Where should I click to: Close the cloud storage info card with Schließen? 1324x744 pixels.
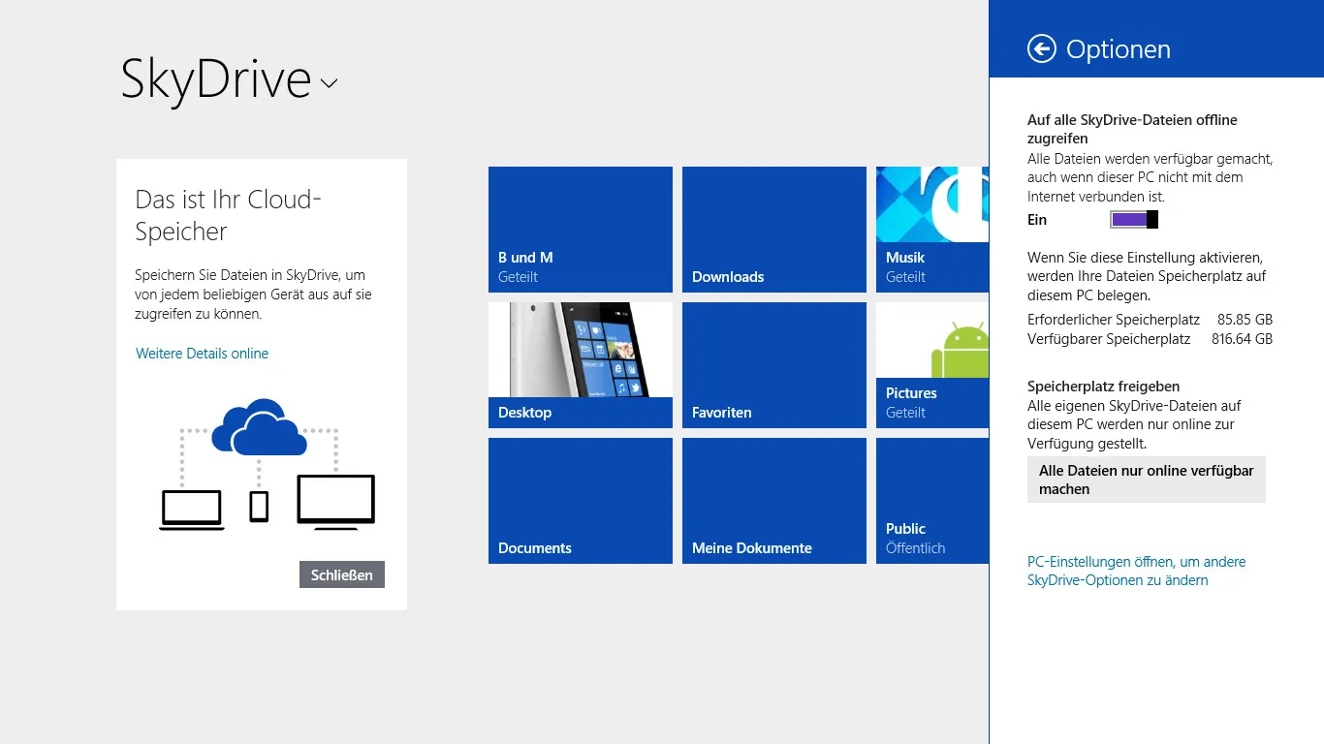[342, 574]
